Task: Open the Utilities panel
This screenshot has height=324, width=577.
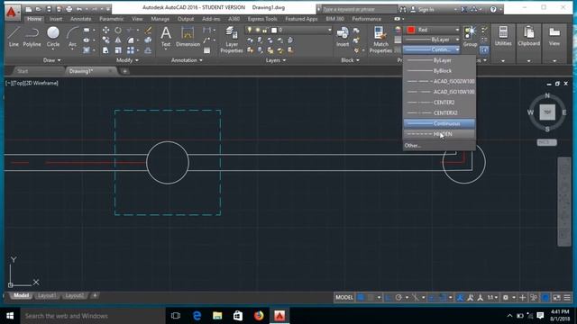Action: [x=503, y=37]
